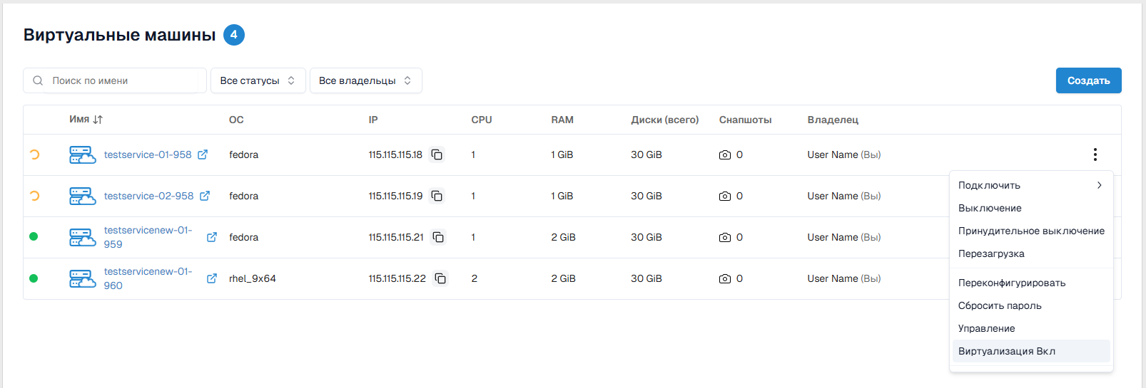Click the three-dot menu for testservice-01-958
Image resolution: width=1146 pixels, height=388 pixels.
[x=1095, y=154]
